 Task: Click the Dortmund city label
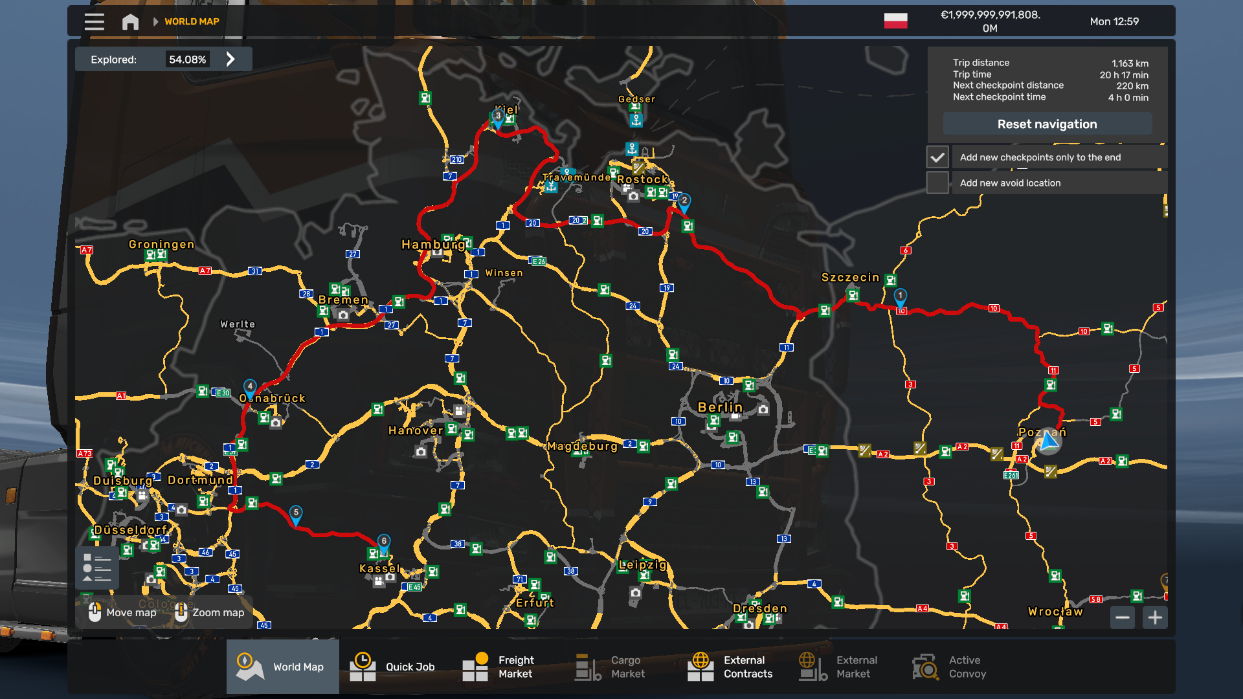pyautogui.click(x=200, y=480)
